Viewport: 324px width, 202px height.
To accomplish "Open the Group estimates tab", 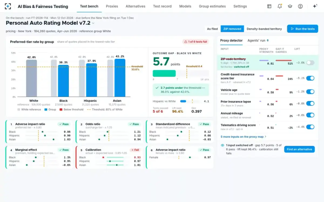I will click(212, 6).
